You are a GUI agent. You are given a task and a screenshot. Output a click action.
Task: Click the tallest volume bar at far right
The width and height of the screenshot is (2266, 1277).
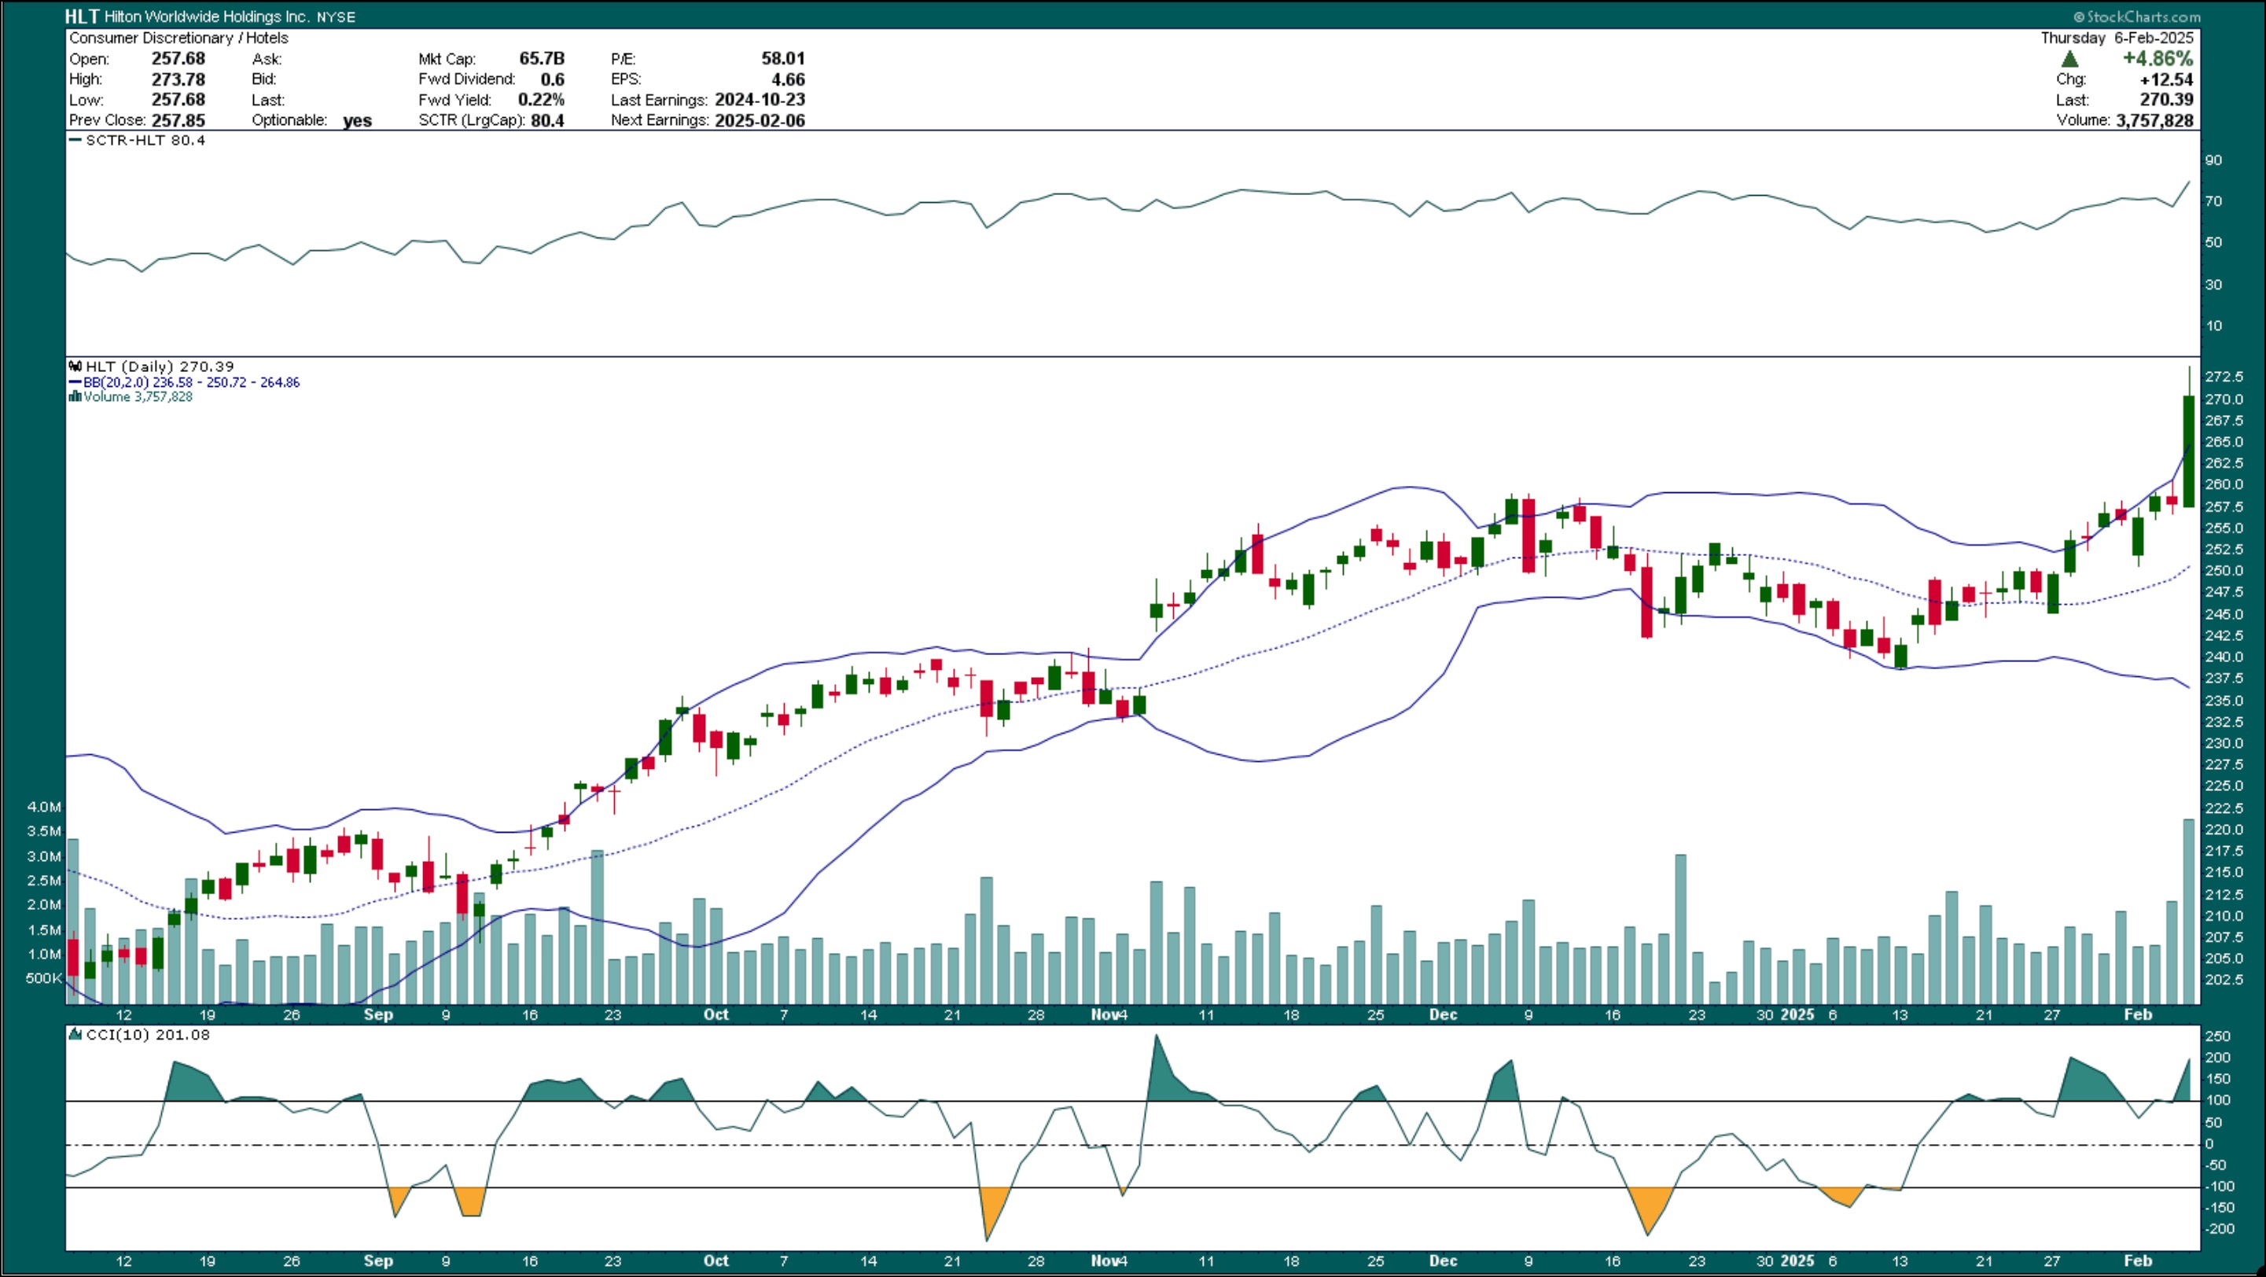point(2189,911)
